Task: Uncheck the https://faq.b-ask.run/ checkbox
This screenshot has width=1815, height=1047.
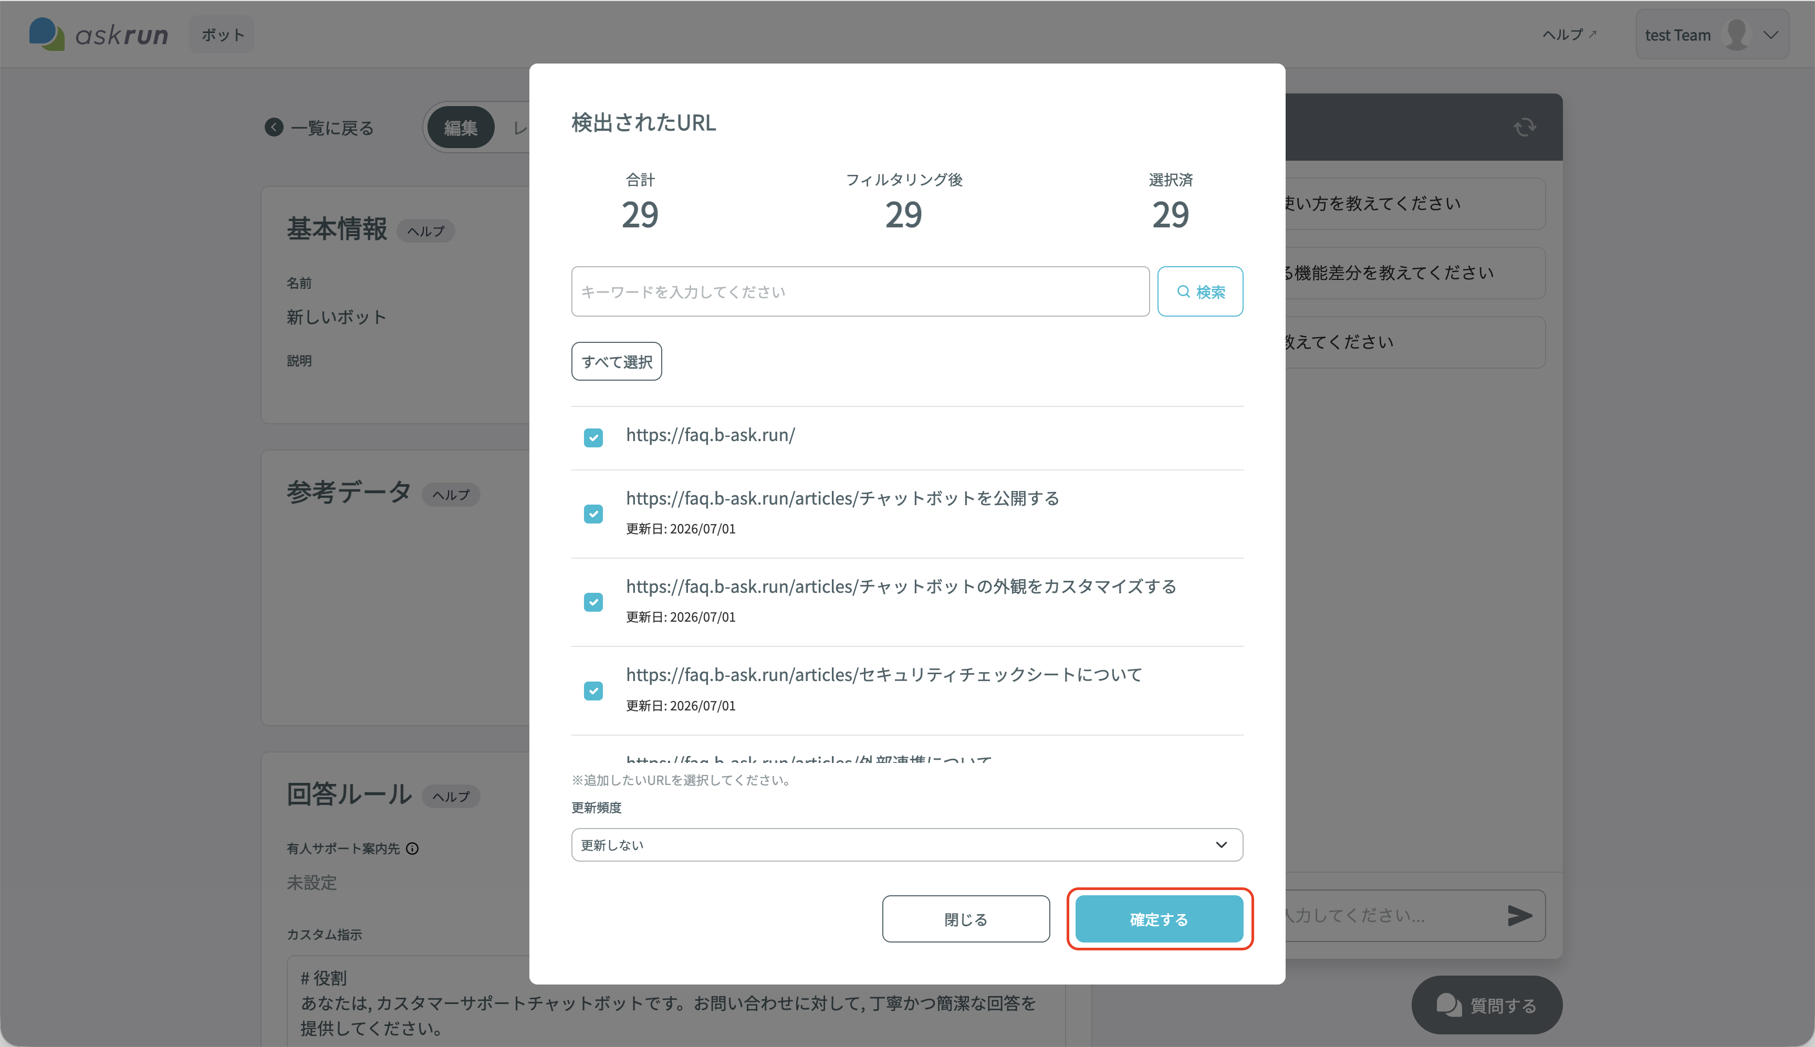Action: pos(593,437)
